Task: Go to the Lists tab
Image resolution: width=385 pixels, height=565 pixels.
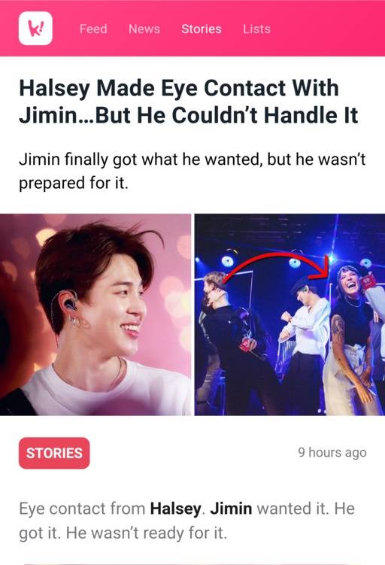Action: point(256,29)
